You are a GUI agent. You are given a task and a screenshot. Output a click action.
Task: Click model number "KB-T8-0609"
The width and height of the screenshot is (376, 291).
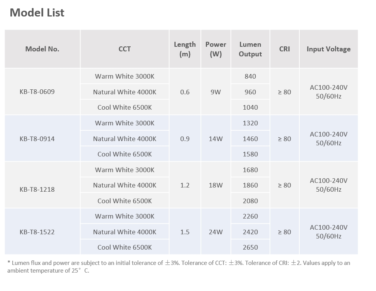(37, 92)
